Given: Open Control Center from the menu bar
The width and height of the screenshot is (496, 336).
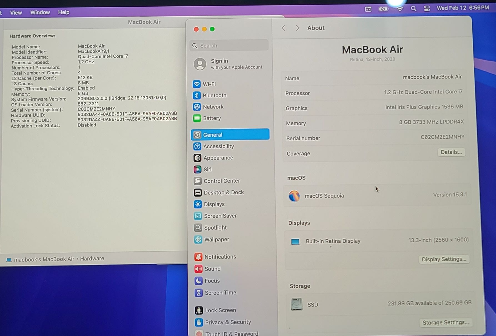Looking at the screenshot, I should pyautogui.click(x=427, y=9).
